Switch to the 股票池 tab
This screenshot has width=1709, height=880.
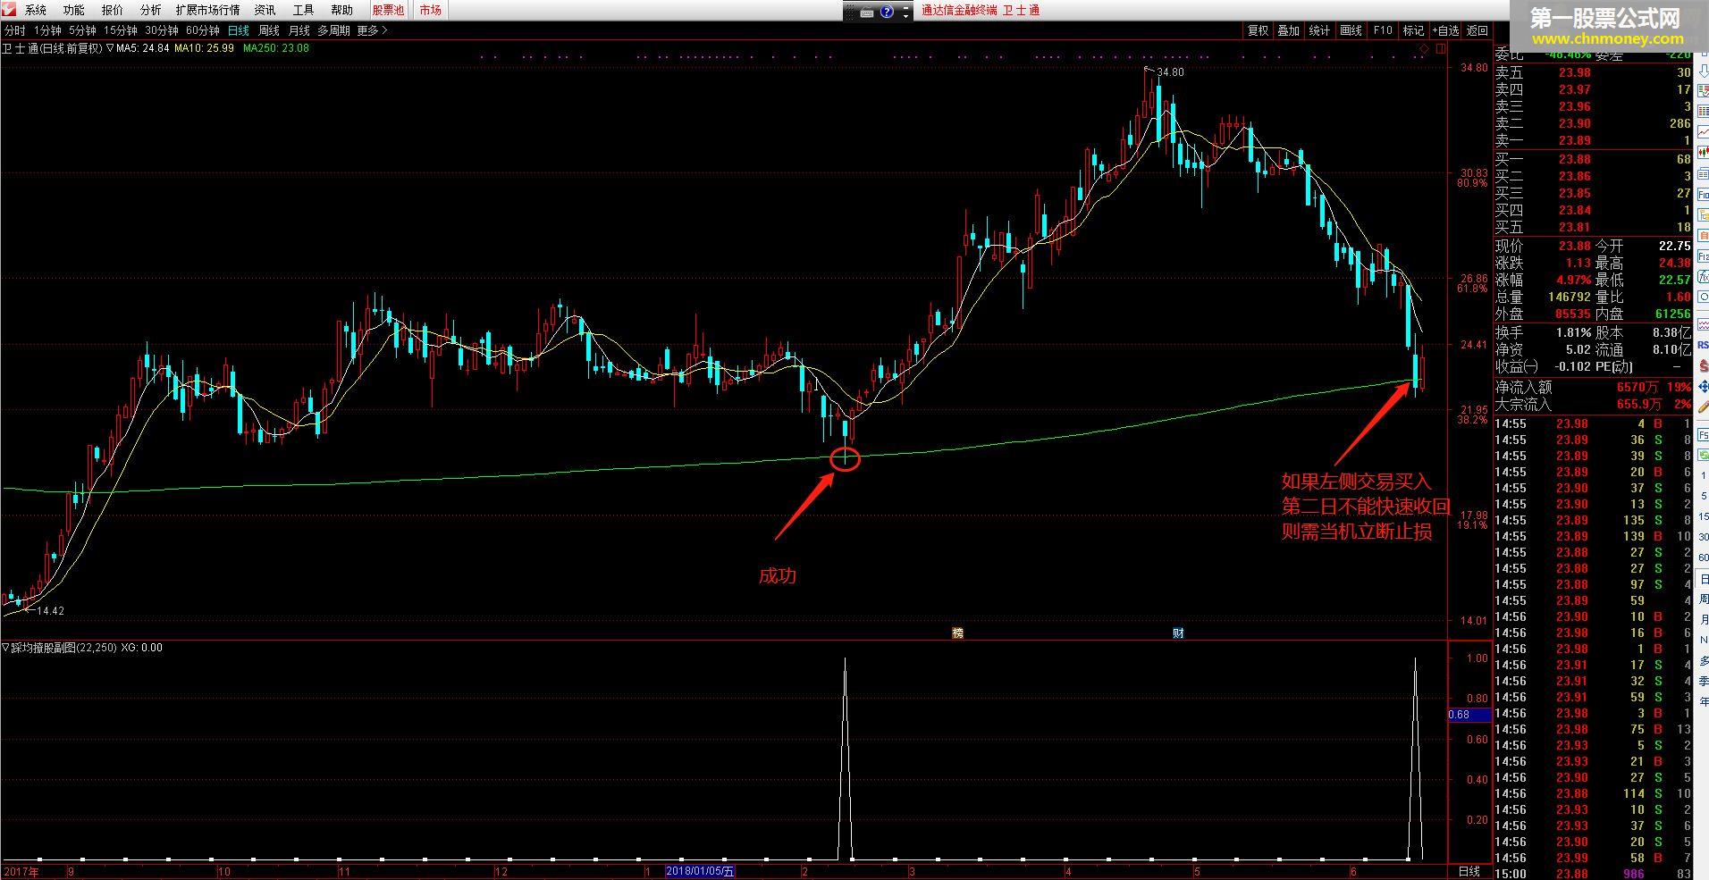(x=388, y=10)
